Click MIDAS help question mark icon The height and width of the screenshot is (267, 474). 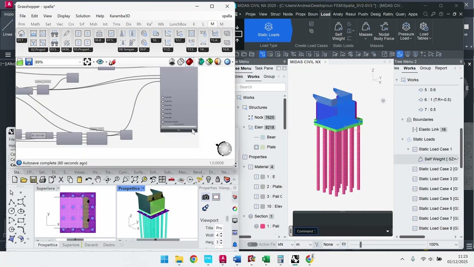[x=441, y=14]
